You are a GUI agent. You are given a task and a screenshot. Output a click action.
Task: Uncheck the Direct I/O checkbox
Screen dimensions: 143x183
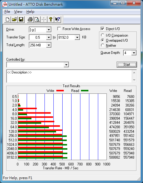[x=102, y=29]
